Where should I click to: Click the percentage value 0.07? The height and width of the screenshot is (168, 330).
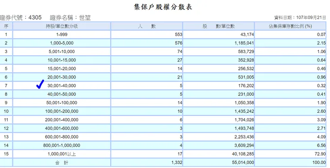322,34
